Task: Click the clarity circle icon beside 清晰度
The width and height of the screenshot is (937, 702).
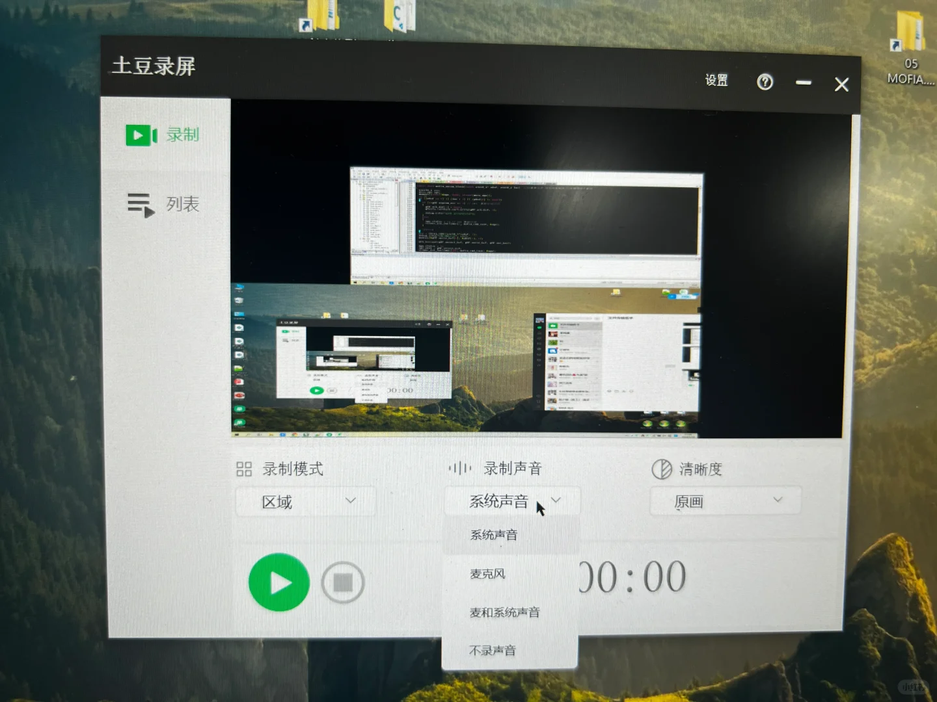Action: pos(662,469)
